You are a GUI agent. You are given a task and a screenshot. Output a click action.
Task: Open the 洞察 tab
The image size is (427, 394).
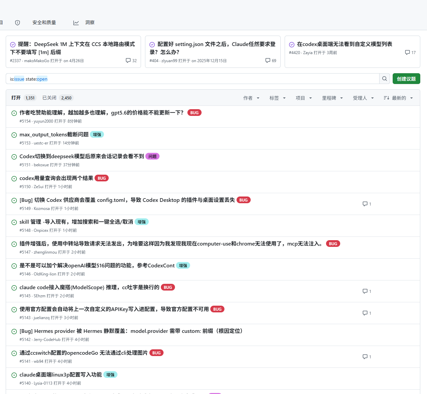[x=90, y=23]
